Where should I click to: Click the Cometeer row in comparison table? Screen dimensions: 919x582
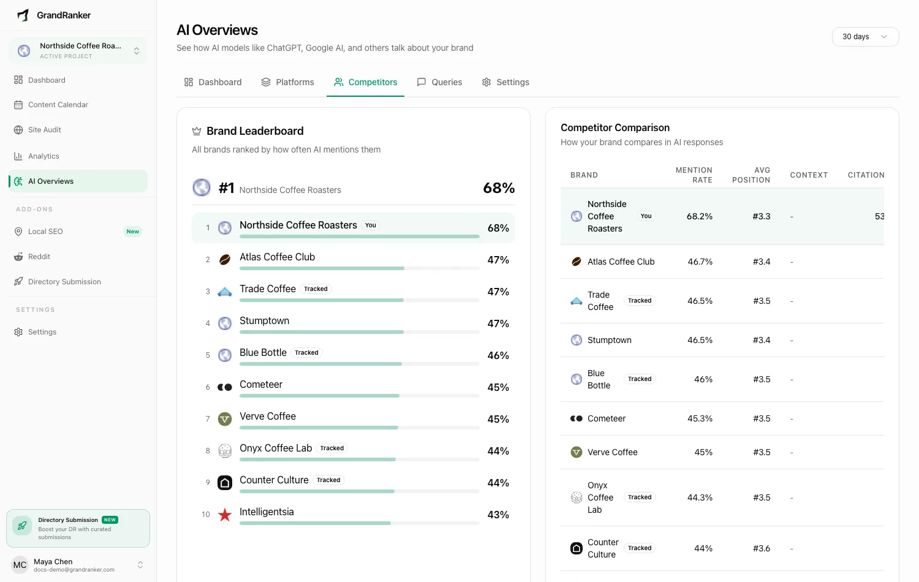722,418
